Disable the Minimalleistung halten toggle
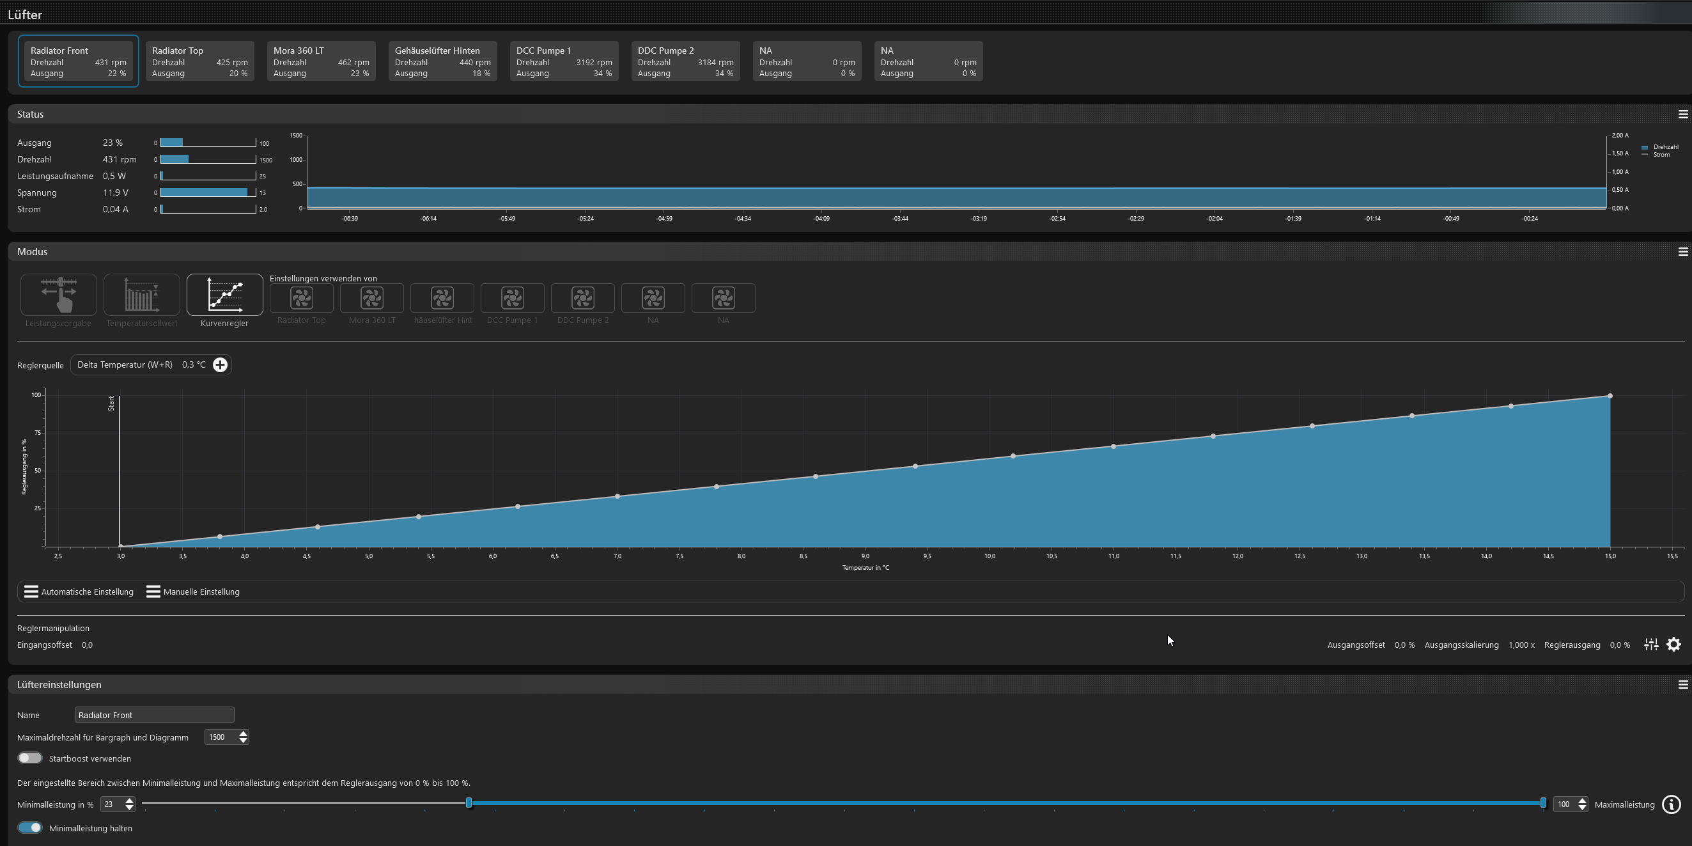 pos(30,828)
